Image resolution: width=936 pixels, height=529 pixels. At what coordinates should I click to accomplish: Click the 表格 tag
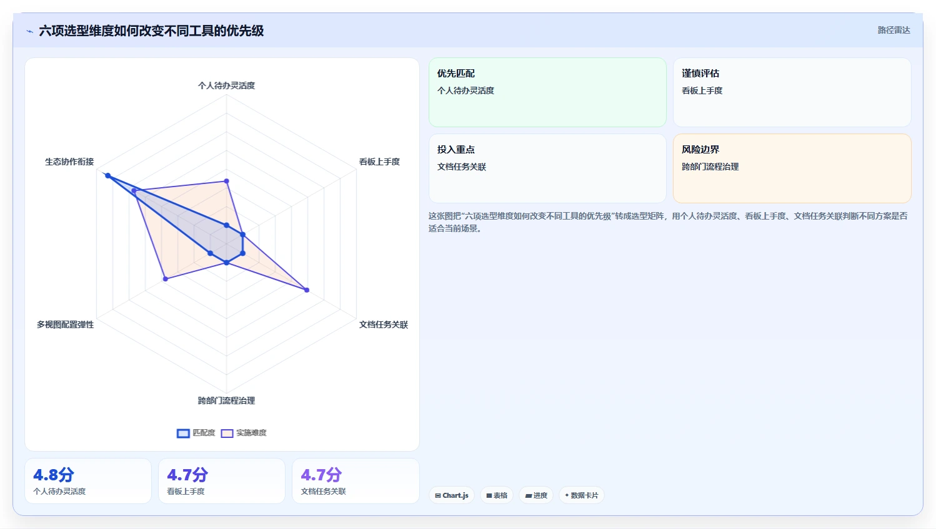point(497,495)
